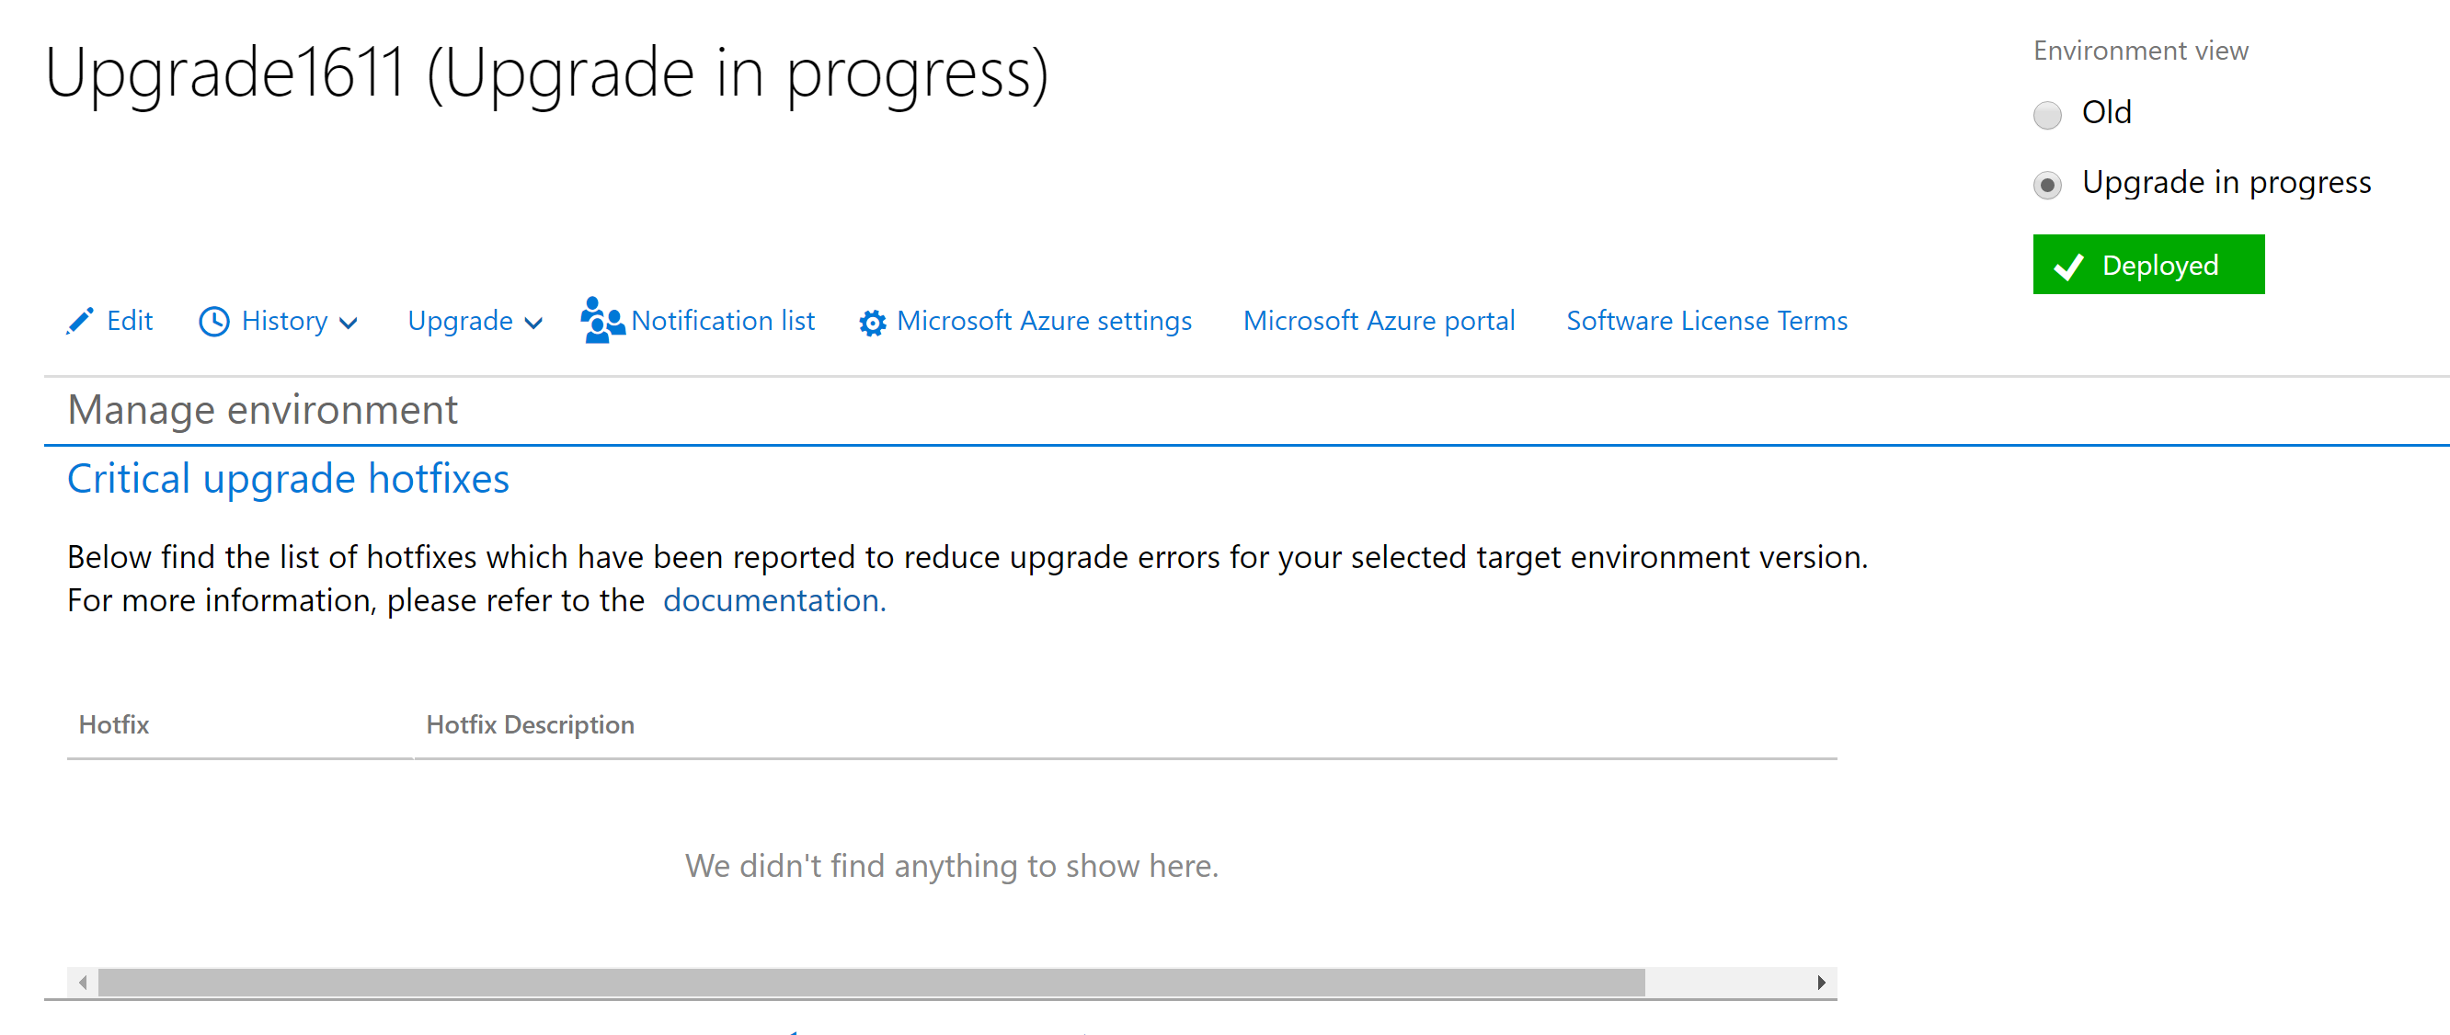Collapse the Manage environment section
This screenshot has width=2450, height=1035.
pos(262,410)
